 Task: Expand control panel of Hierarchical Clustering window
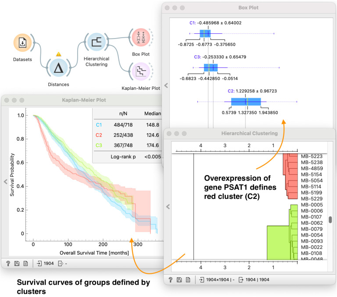pyautogui.click(x=168, y=207)
